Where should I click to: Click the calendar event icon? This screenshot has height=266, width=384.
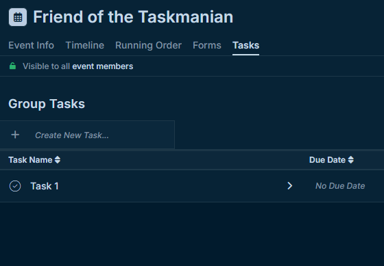(x=18, y=17)
